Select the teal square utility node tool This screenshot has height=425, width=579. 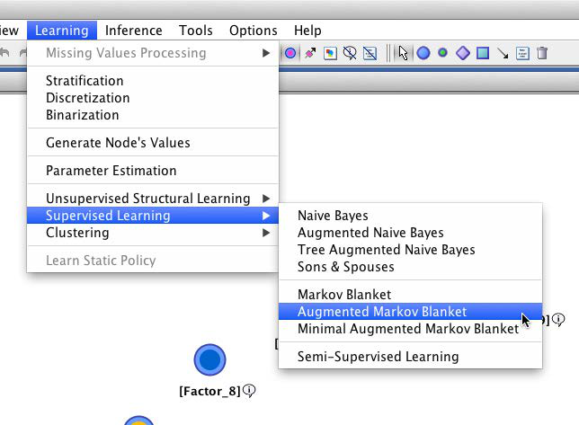coord(483,53)
